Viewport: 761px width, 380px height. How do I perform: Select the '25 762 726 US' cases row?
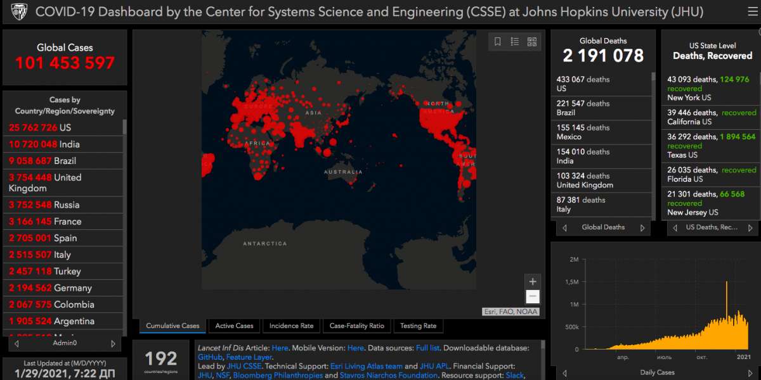pyautogui.click(x=62, y=127)
